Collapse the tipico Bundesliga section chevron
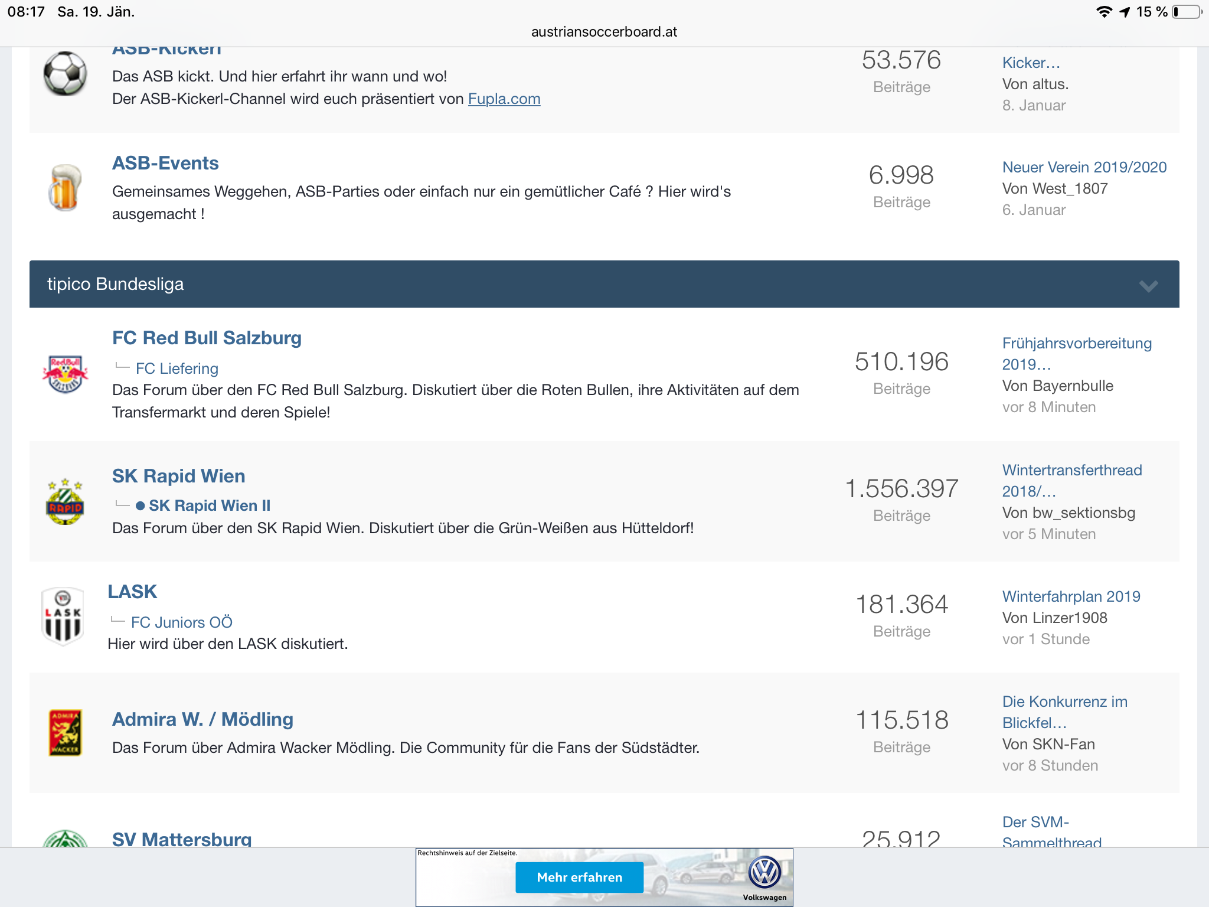The image size is (1209, 907). 1148,286
